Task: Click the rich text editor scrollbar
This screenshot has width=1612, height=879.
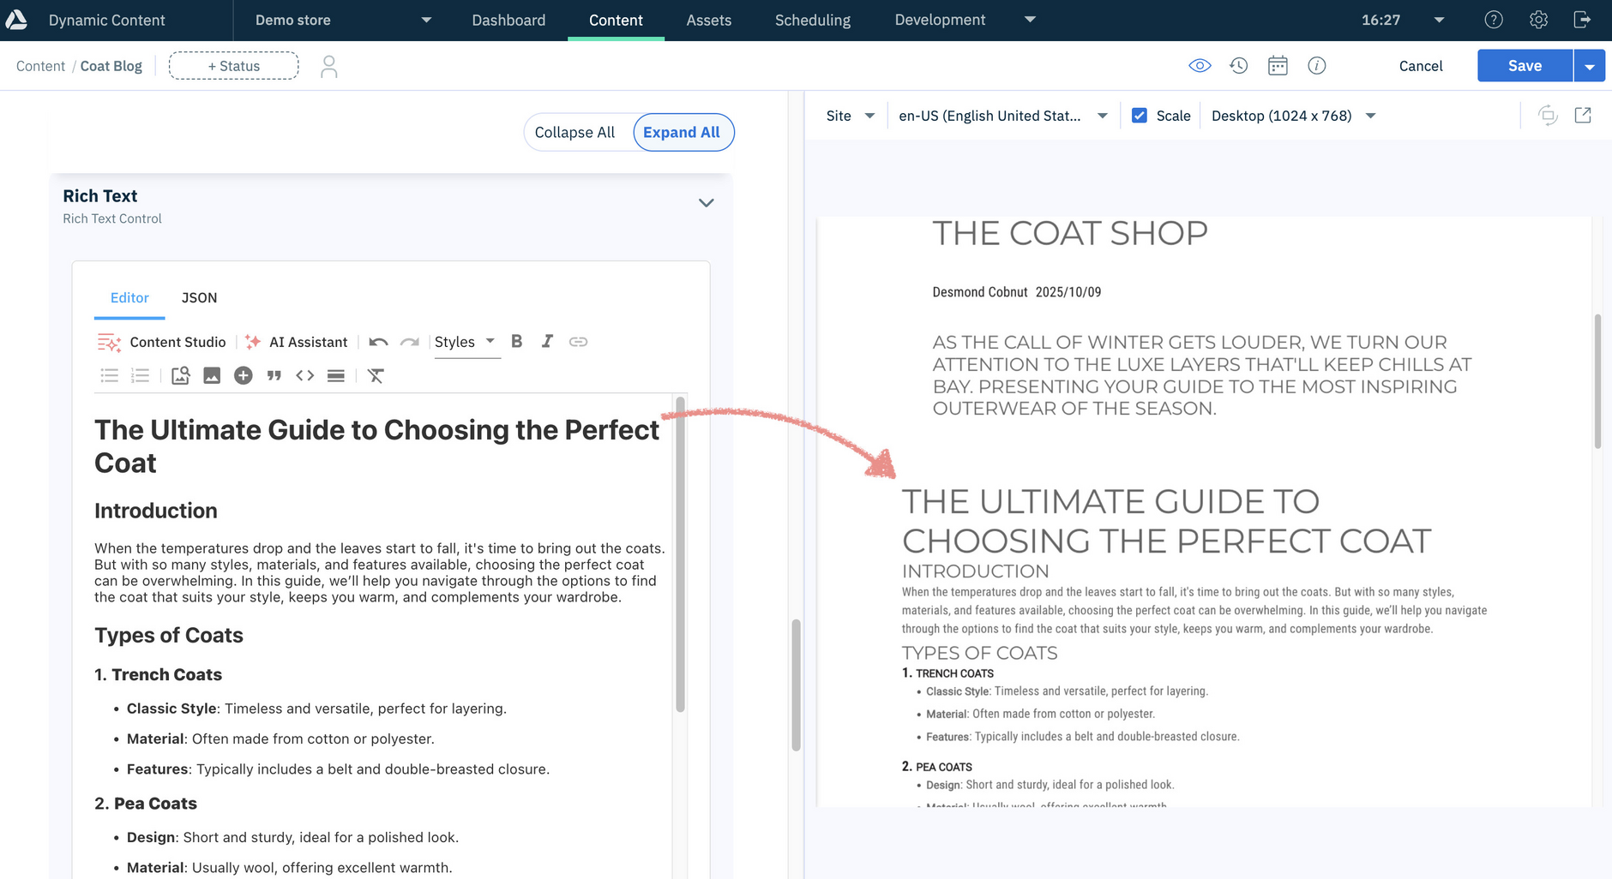Action: 680,553
